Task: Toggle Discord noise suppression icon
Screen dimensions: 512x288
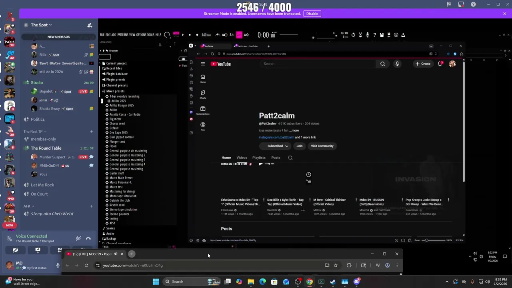Action: coord(78,239)
